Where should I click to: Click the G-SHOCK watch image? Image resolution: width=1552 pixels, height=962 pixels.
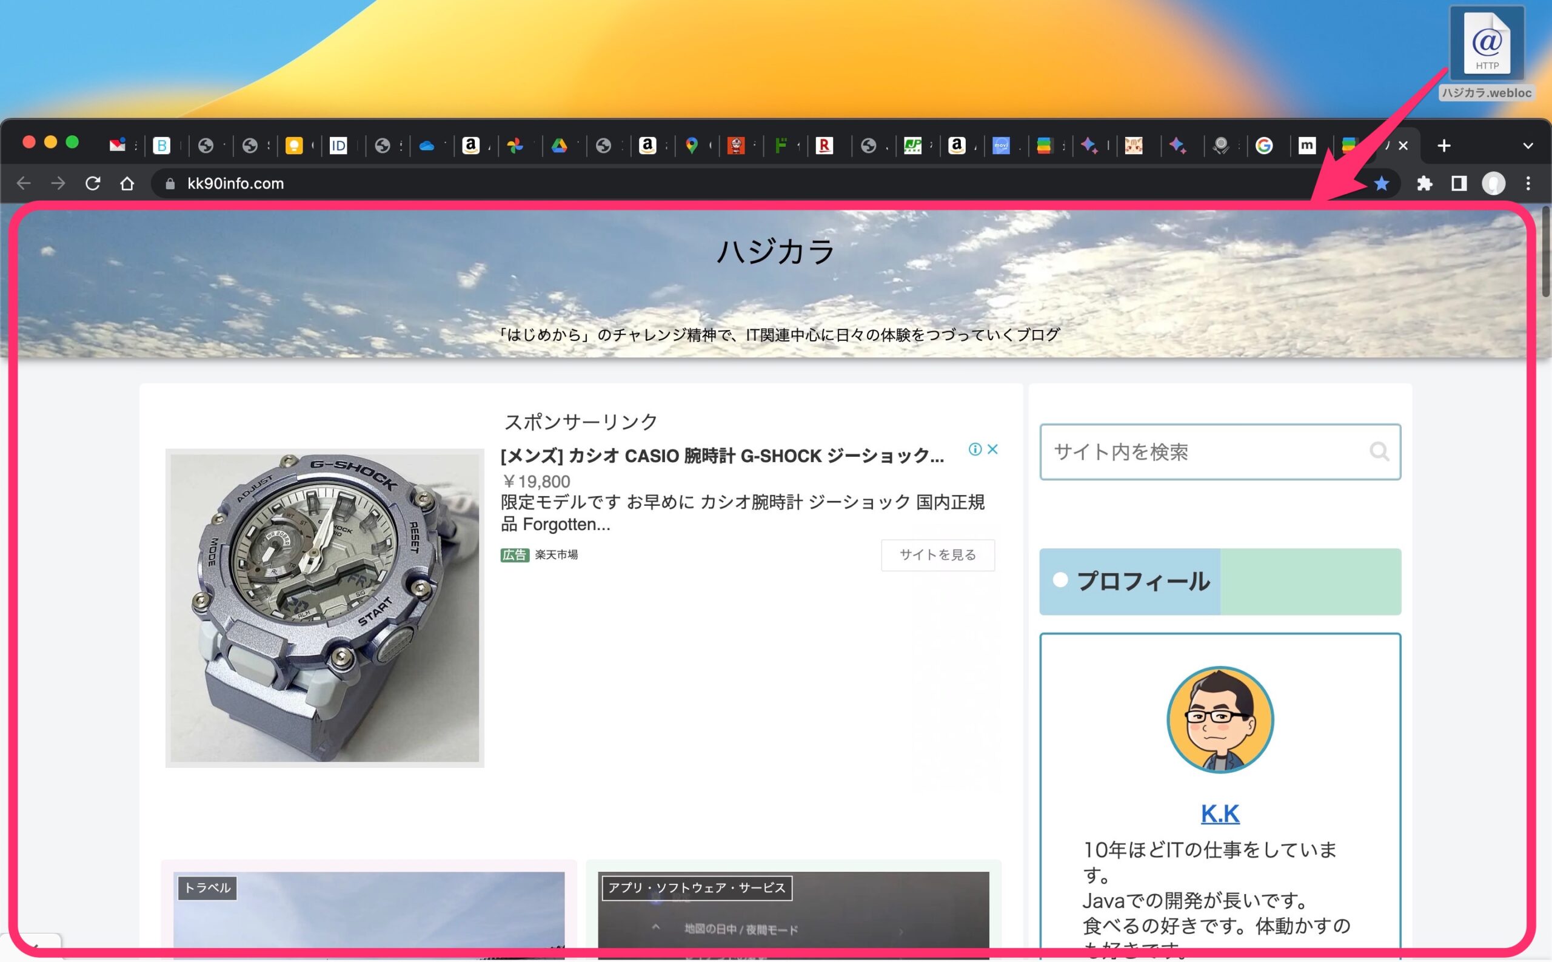point(325,608)
